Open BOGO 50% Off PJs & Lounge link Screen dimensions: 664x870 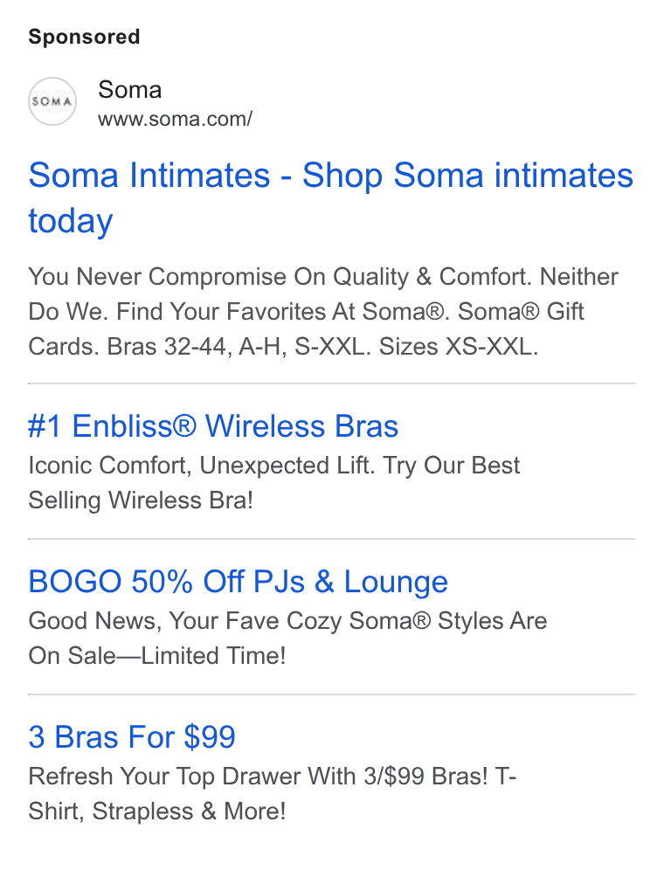[239, 582]
